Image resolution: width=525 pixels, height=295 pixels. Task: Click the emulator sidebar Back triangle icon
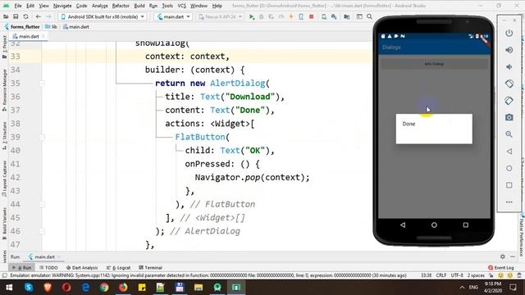click(509, 151)
